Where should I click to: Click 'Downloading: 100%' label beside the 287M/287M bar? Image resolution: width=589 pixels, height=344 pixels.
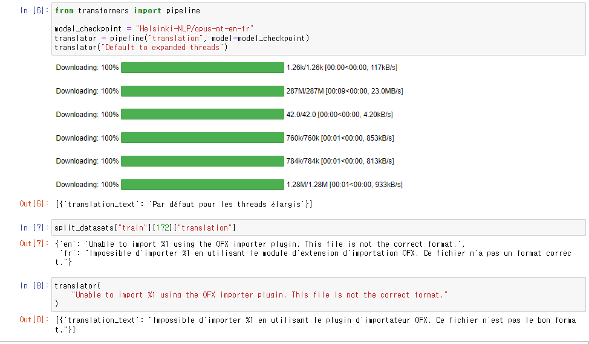(x=87, y=91)
